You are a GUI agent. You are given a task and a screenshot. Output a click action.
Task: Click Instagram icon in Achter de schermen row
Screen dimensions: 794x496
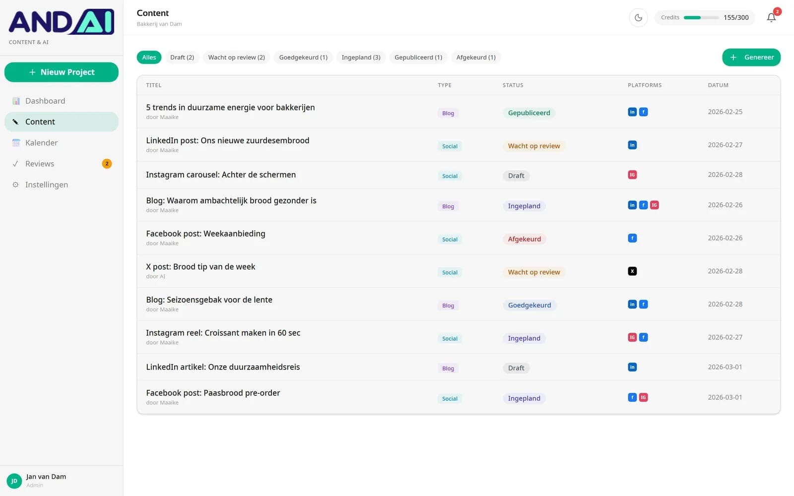pos(632,175)
